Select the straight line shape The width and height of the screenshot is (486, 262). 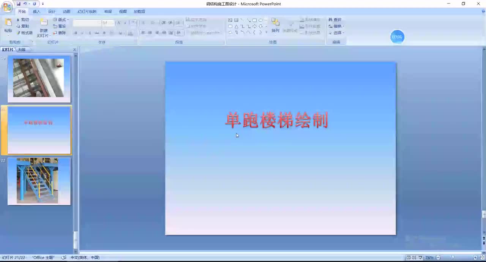click(x=242, y=20)
